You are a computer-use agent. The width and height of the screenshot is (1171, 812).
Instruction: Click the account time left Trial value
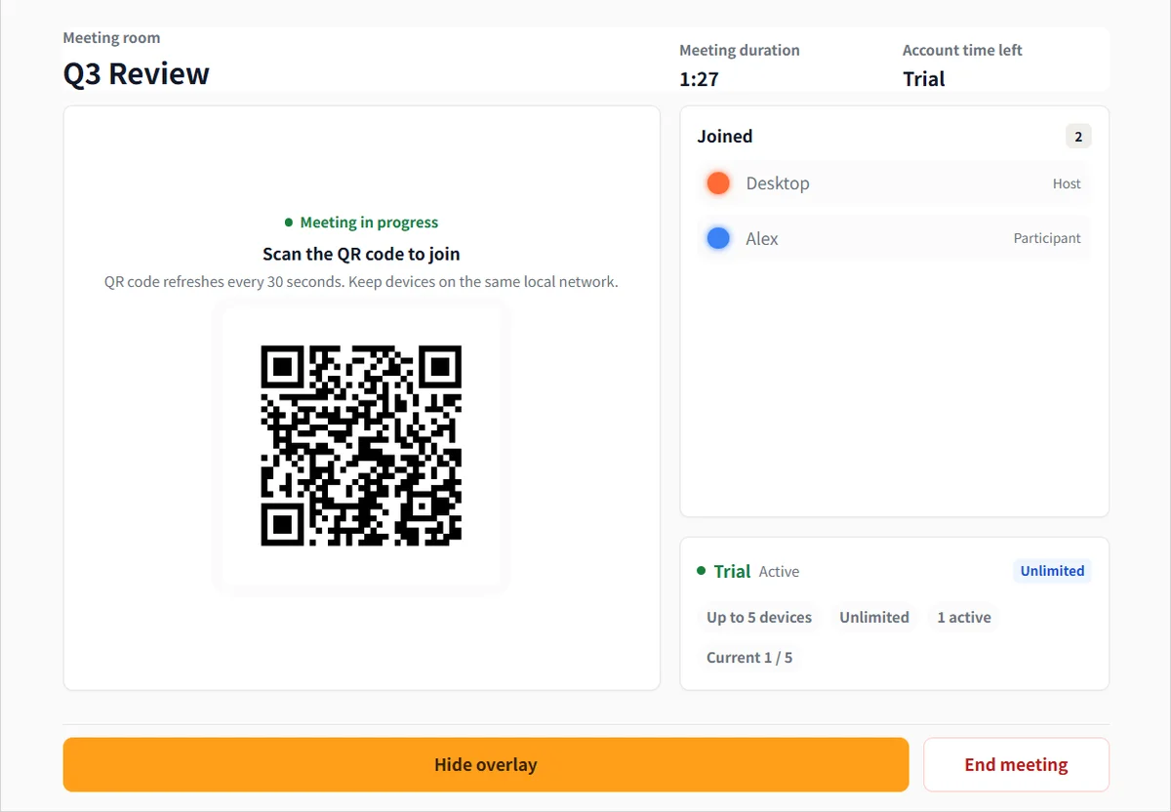coord(924,79)
